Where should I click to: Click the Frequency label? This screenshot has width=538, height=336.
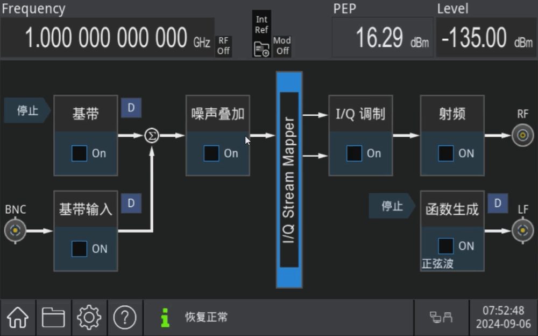33,9
